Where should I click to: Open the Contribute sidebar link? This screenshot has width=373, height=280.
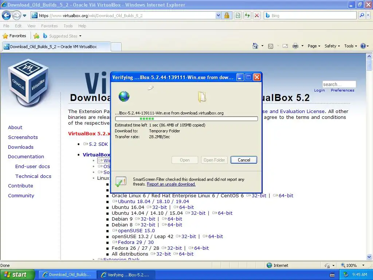coord(20,186)
